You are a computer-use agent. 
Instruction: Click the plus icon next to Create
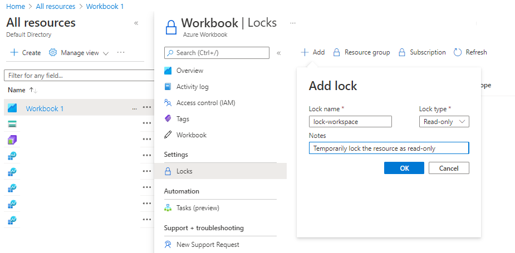tap(14, 52)
